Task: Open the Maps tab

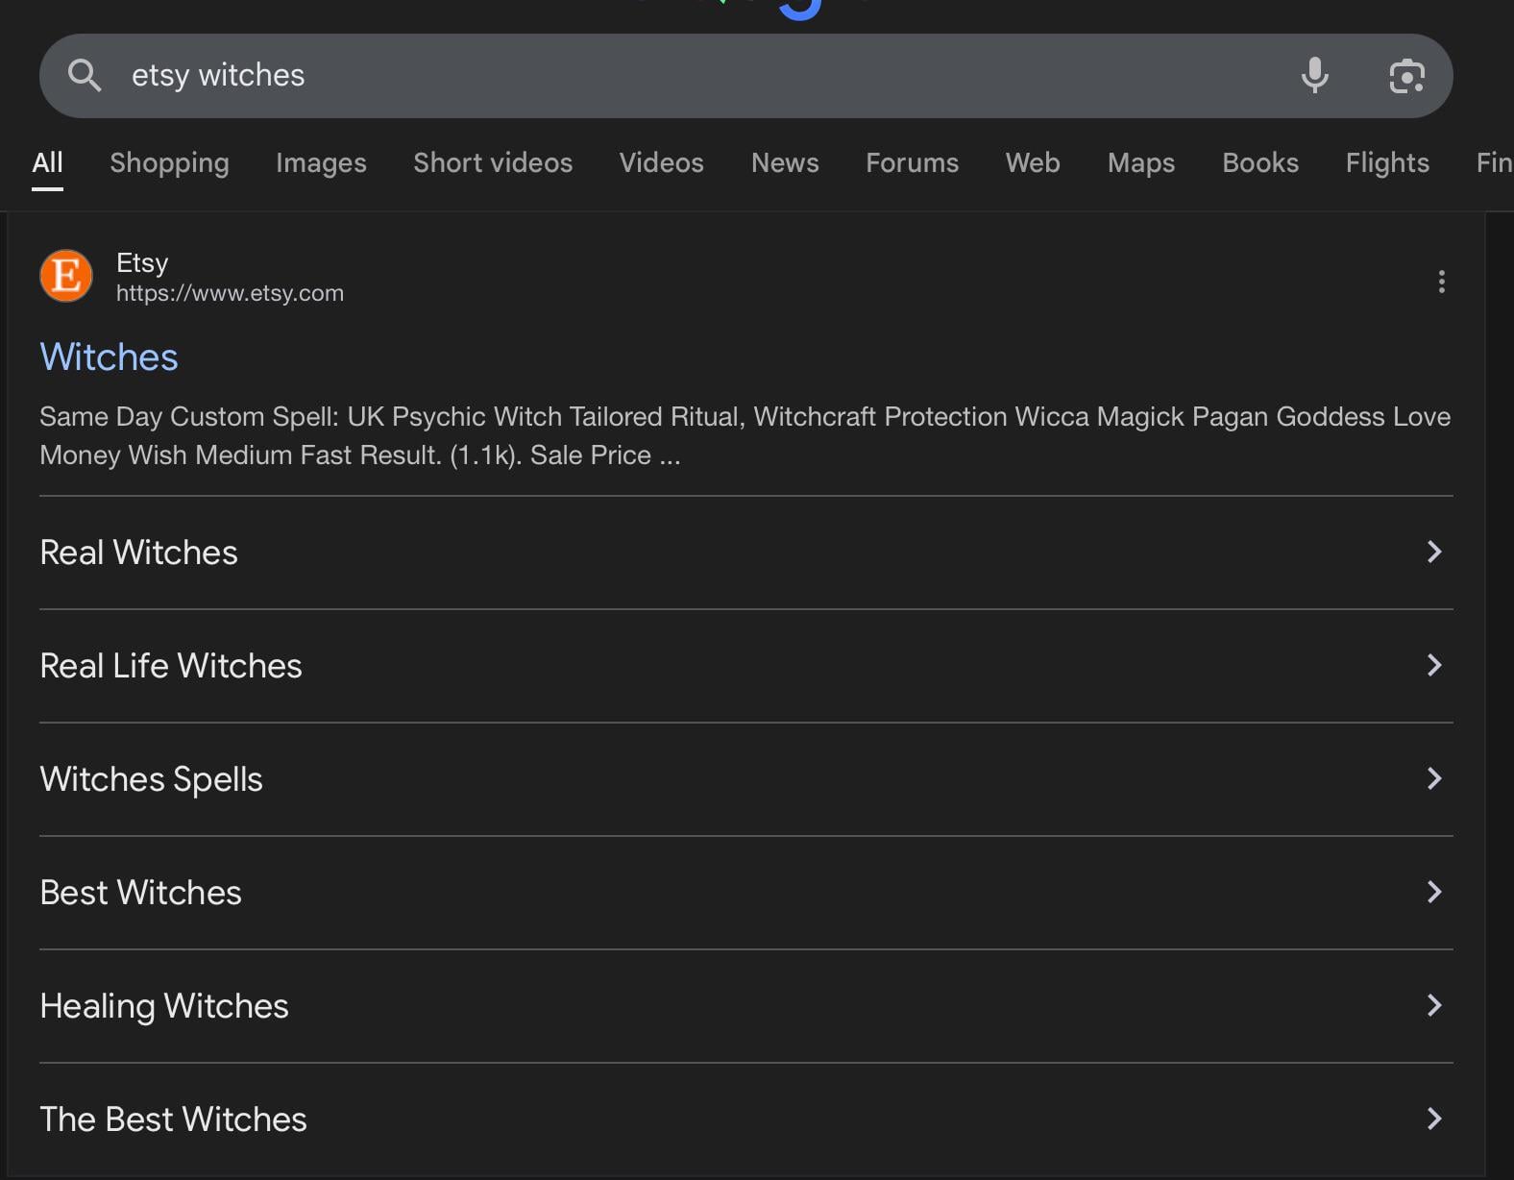Action: (x=1140, y=163)
